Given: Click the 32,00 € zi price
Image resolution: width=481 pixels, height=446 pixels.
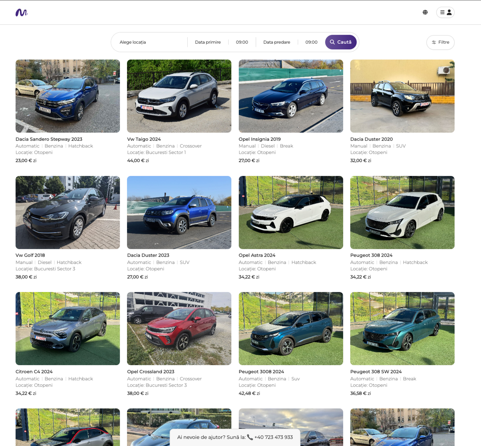Looking at the screenshot, I should [360, 160].
